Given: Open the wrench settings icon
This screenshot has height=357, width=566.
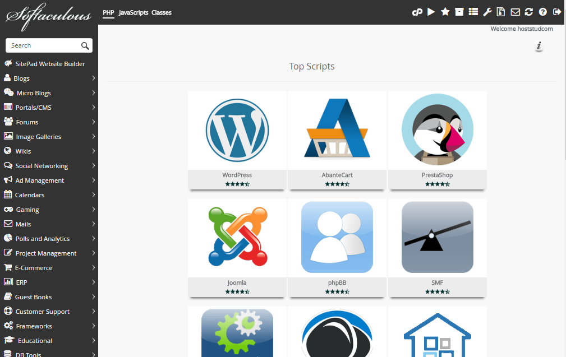Looking at the screenshot, I should point(487,12).
